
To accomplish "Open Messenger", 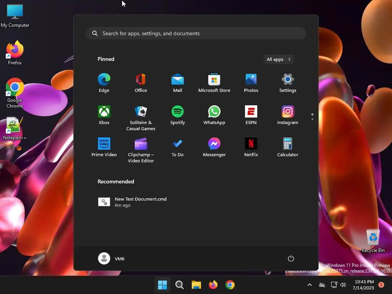I will coord(214,147).
